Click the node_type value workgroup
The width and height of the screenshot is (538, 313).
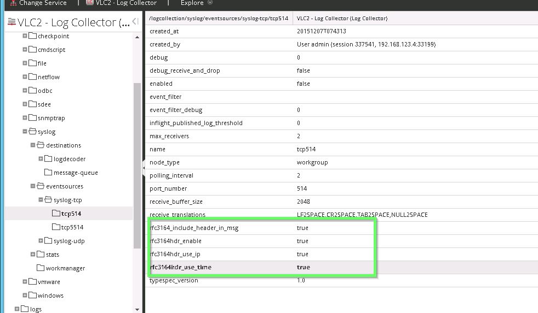[312, 162]
